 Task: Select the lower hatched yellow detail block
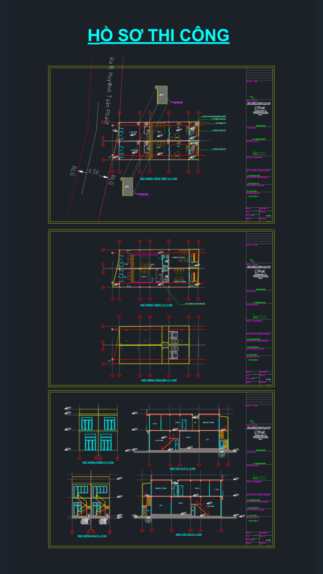pos(127,187)
